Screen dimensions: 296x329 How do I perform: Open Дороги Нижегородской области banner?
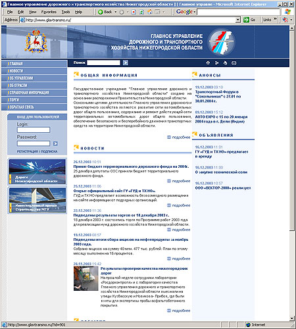click(x=37, y=172)
